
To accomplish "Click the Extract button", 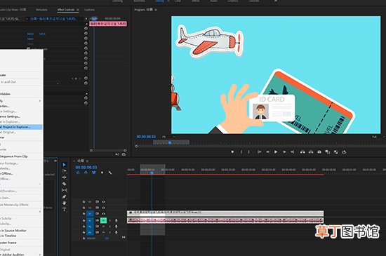I will pyautogui.click(x=311, y=152).
